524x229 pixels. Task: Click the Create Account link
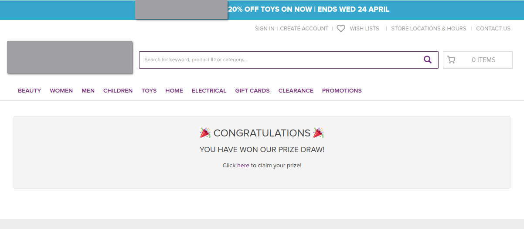[x=304, y=29]
